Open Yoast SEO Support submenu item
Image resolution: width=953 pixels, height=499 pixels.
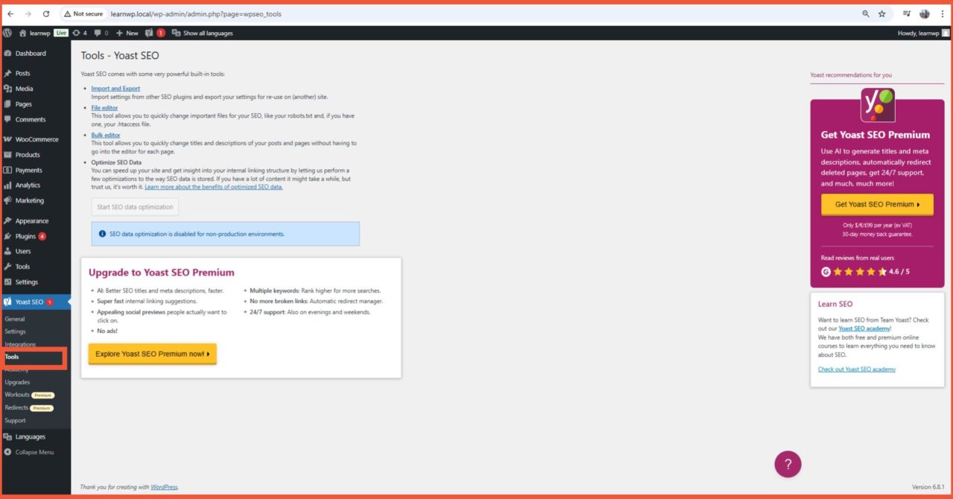pos(15,420)
